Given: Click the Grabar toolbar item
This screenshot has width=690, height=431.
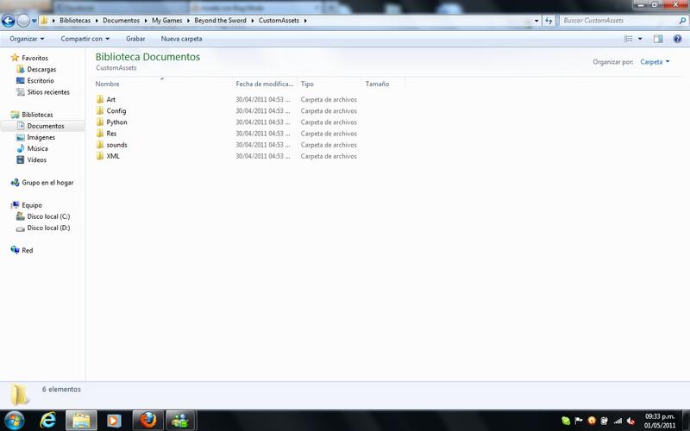Looking at the screenshot, I should (x=135, y=39).
